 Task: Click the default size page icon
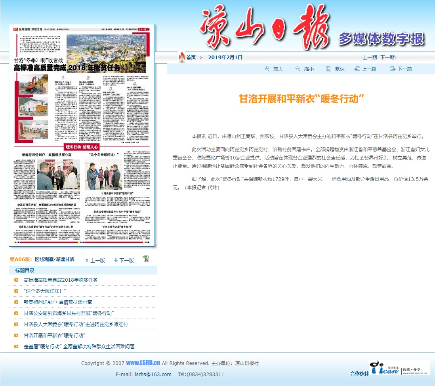(x=328, y=69)
